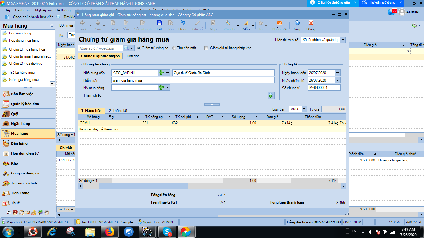Click the Hoãn undo icon
424x238 pixels.
point(183,23)
